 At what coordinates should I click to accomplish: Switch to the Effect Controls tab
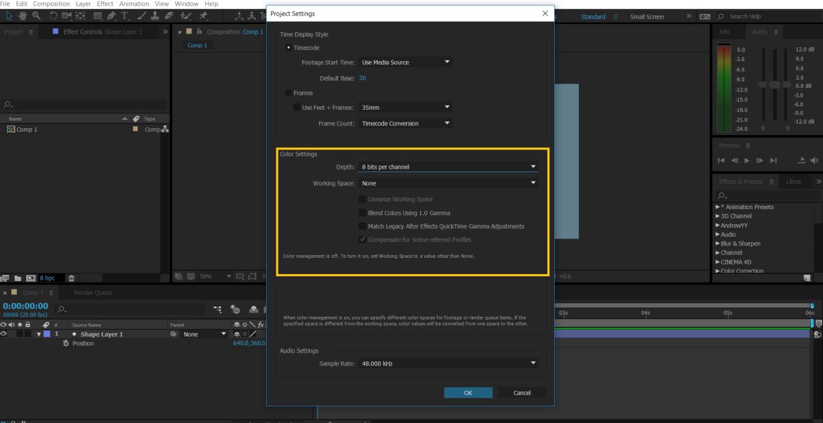(103, 32)
